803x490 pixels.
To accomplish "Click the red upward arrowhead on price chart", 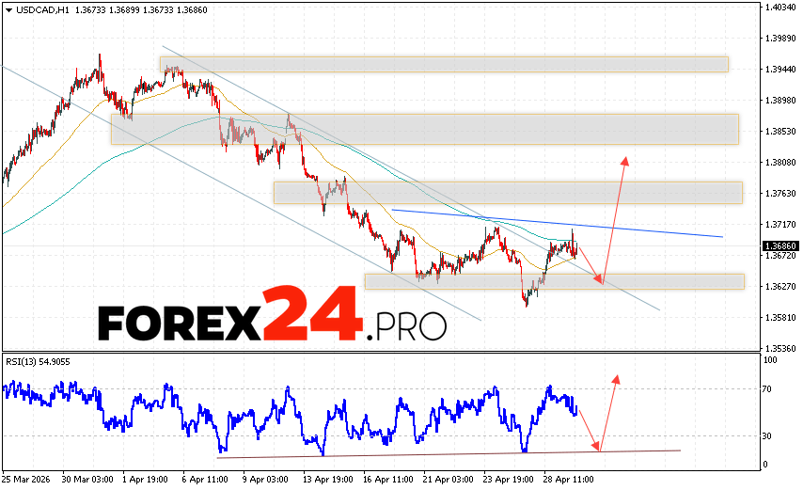I will [624, 160].
